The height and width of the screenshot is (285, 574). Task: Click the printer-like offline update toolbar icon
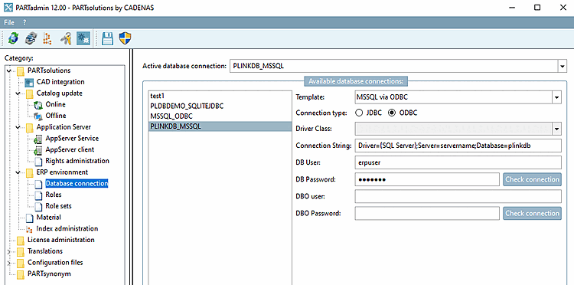(x=31, y=38)
